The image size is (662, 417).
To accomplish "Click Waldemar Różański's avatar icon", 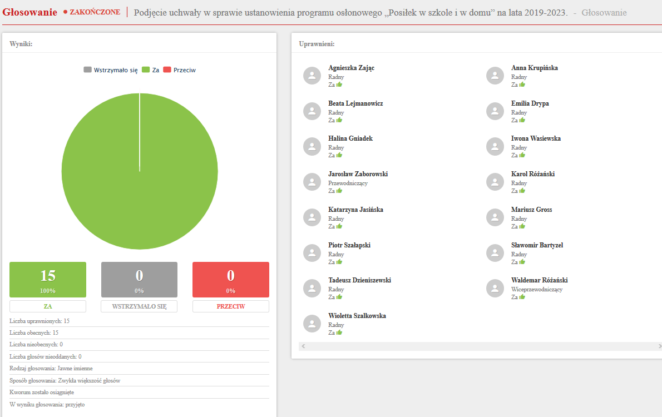I will click(495, 288).
